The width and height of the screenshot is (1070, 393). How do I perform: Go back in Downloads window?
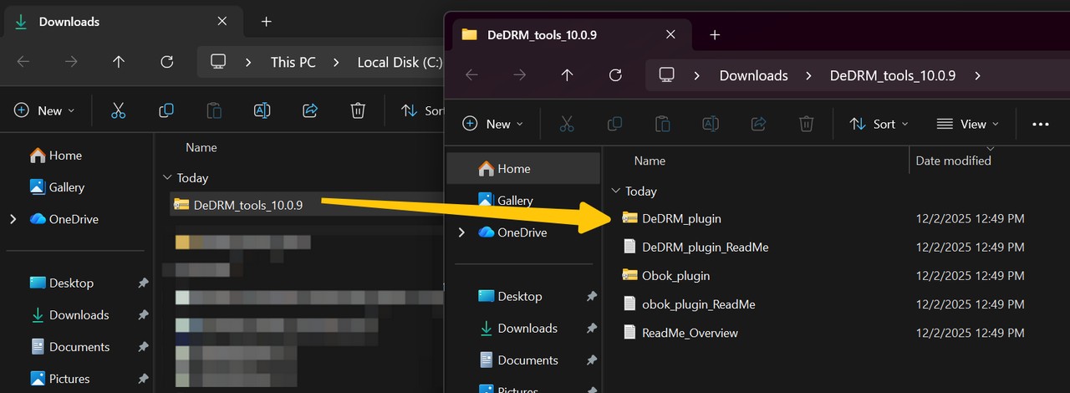point(23,62)
